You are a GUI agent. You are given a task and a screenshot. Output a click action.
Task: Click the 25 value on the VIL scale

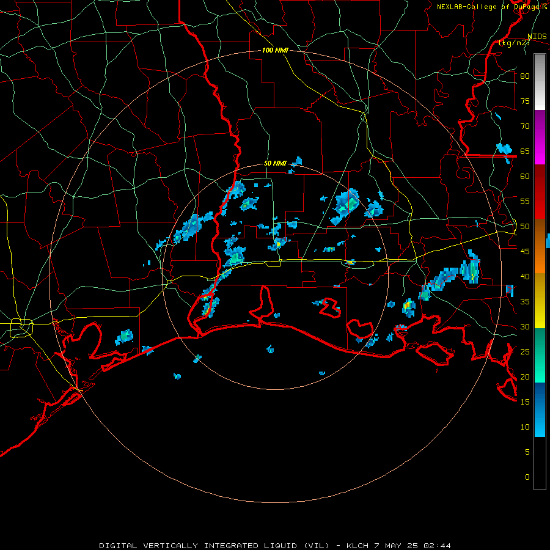coord(525,352)
